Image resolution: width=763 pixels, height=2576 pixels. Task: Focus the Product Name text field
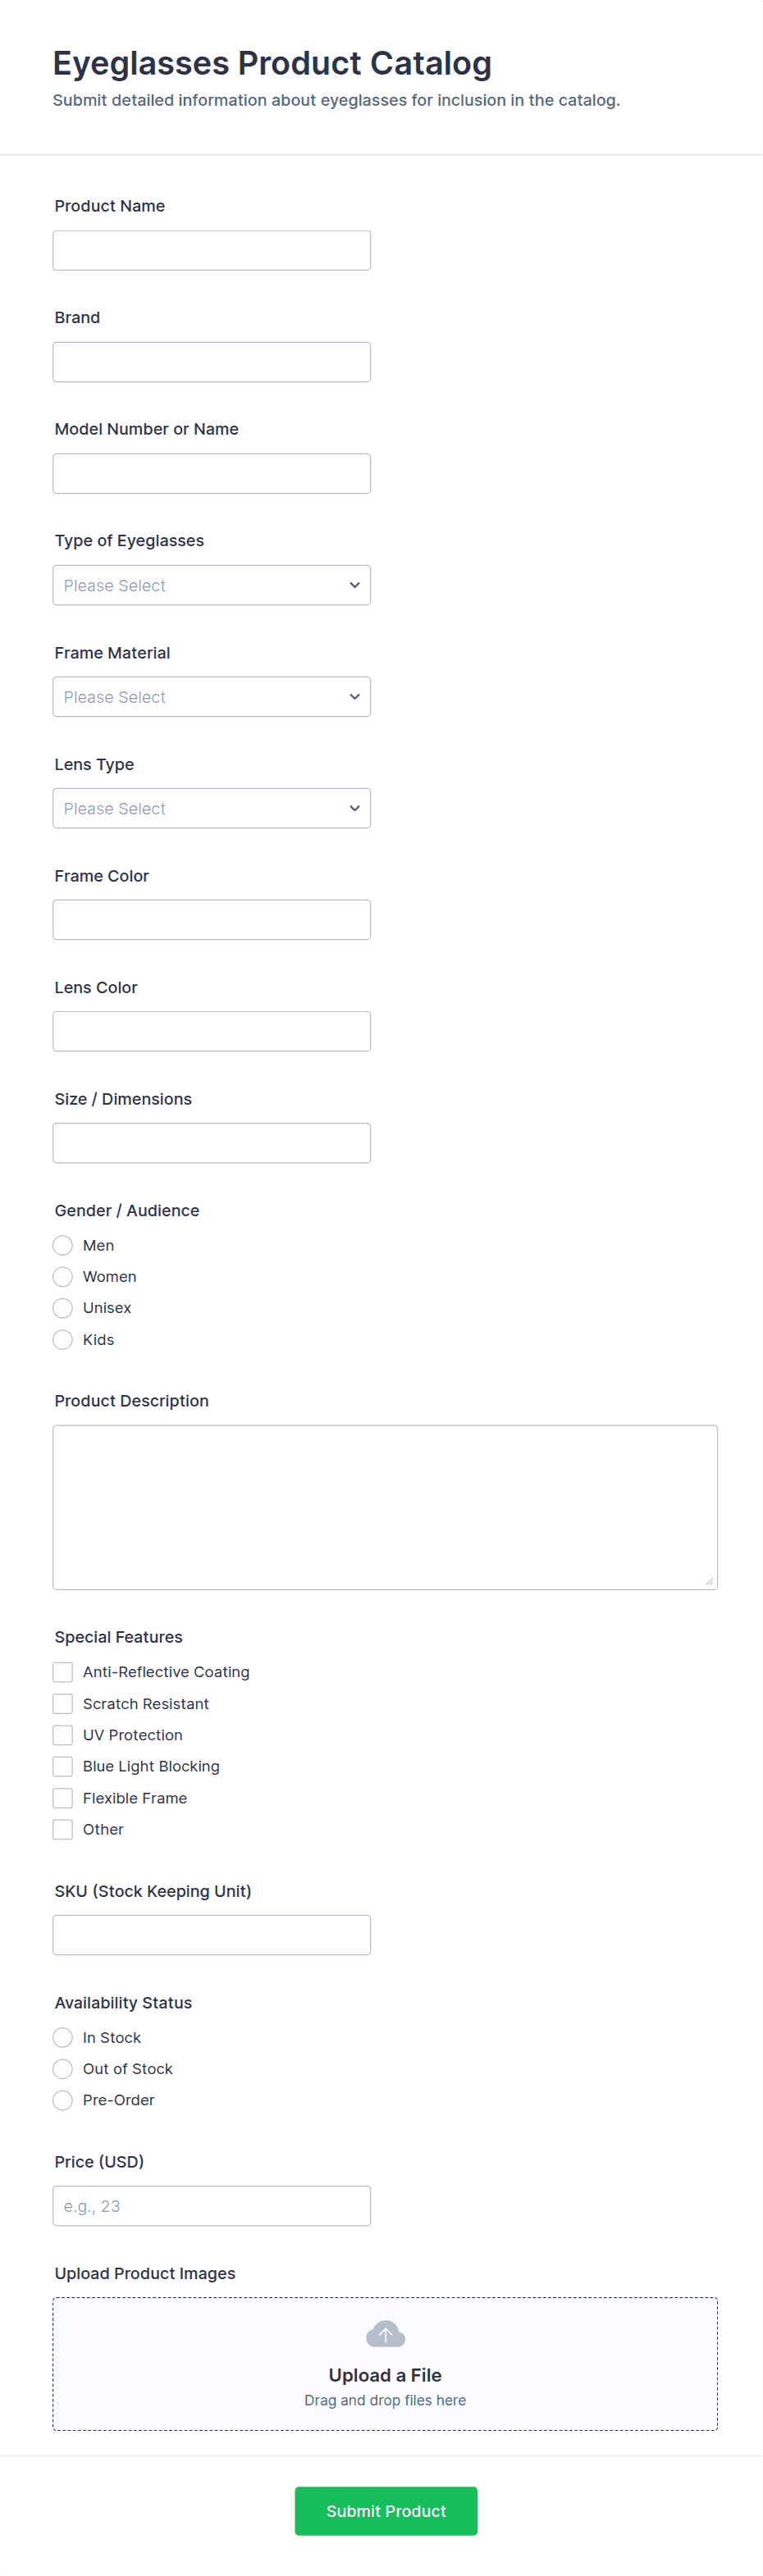click(211, 250)
